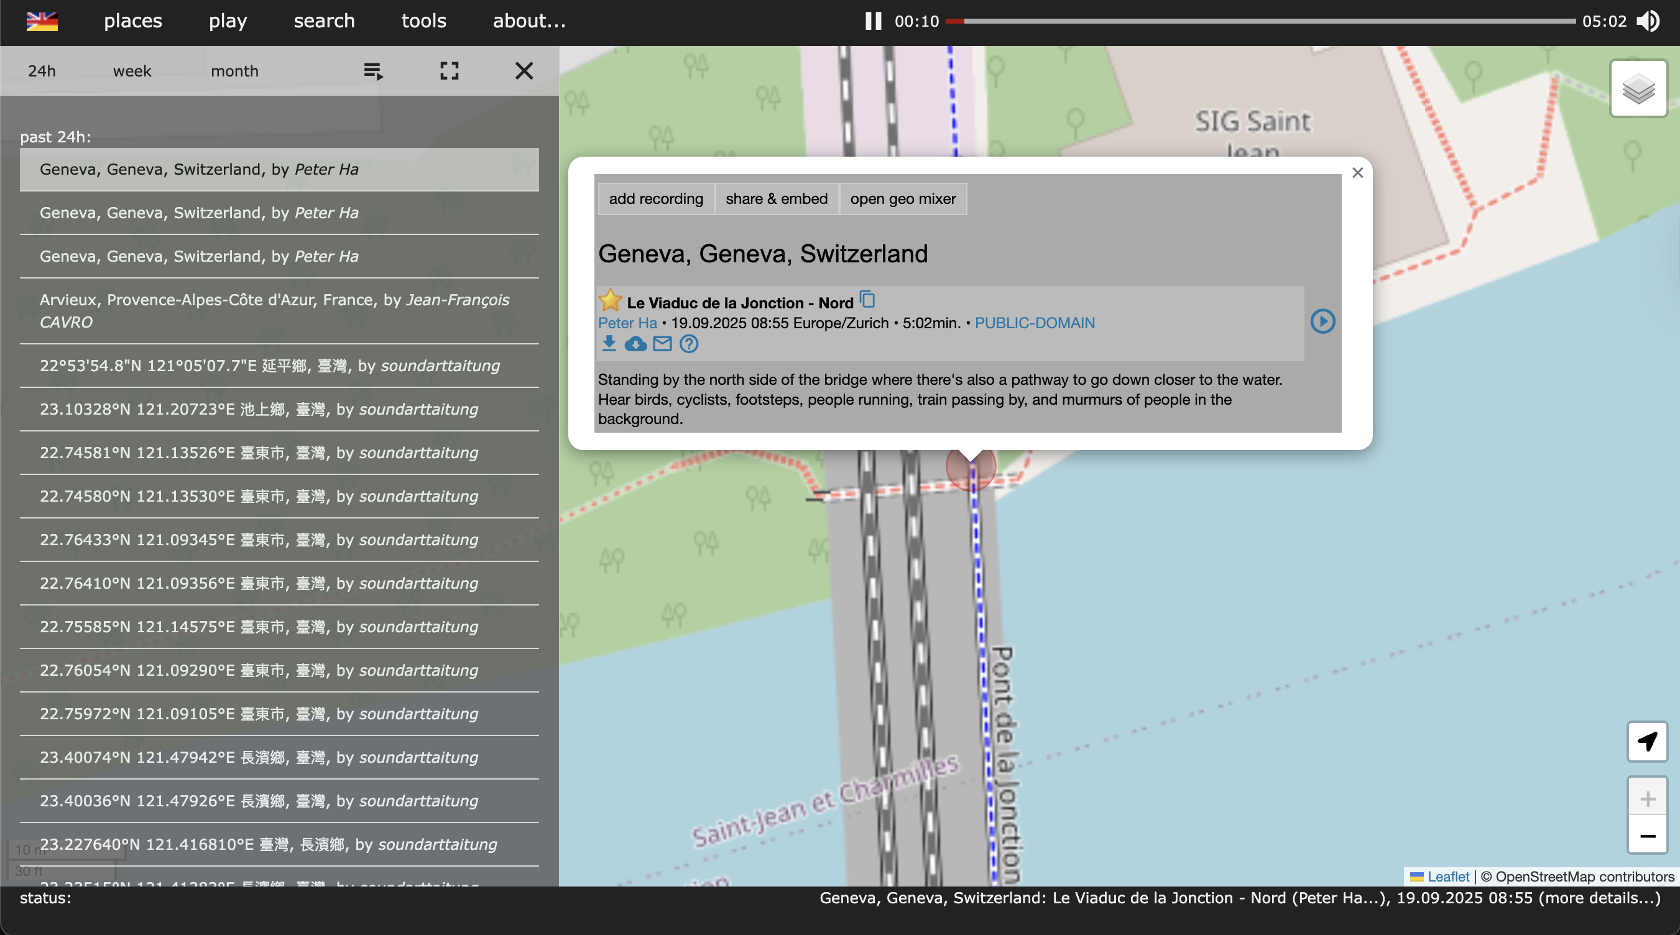Copy the recording title
The width and height of the screenshot is (1680, 935).
(867, 299)
